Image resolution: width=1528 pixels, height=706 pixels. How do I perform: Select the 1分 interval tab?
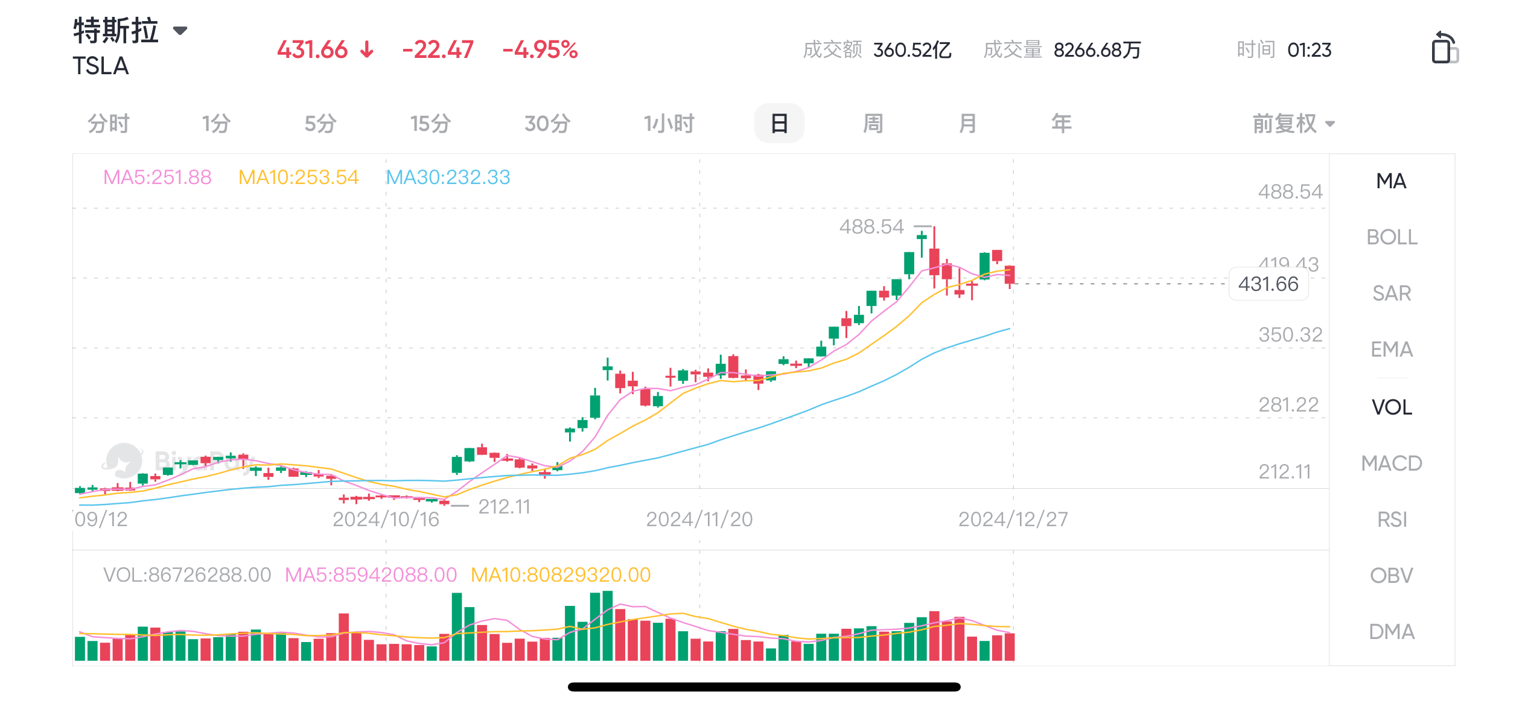tap(216, 124)
